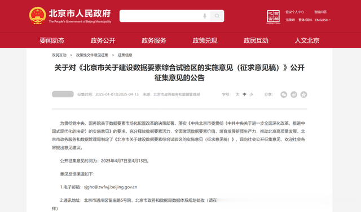Click the Beijing government national emblem logo
361x212 pixels.
pos(37,16)
